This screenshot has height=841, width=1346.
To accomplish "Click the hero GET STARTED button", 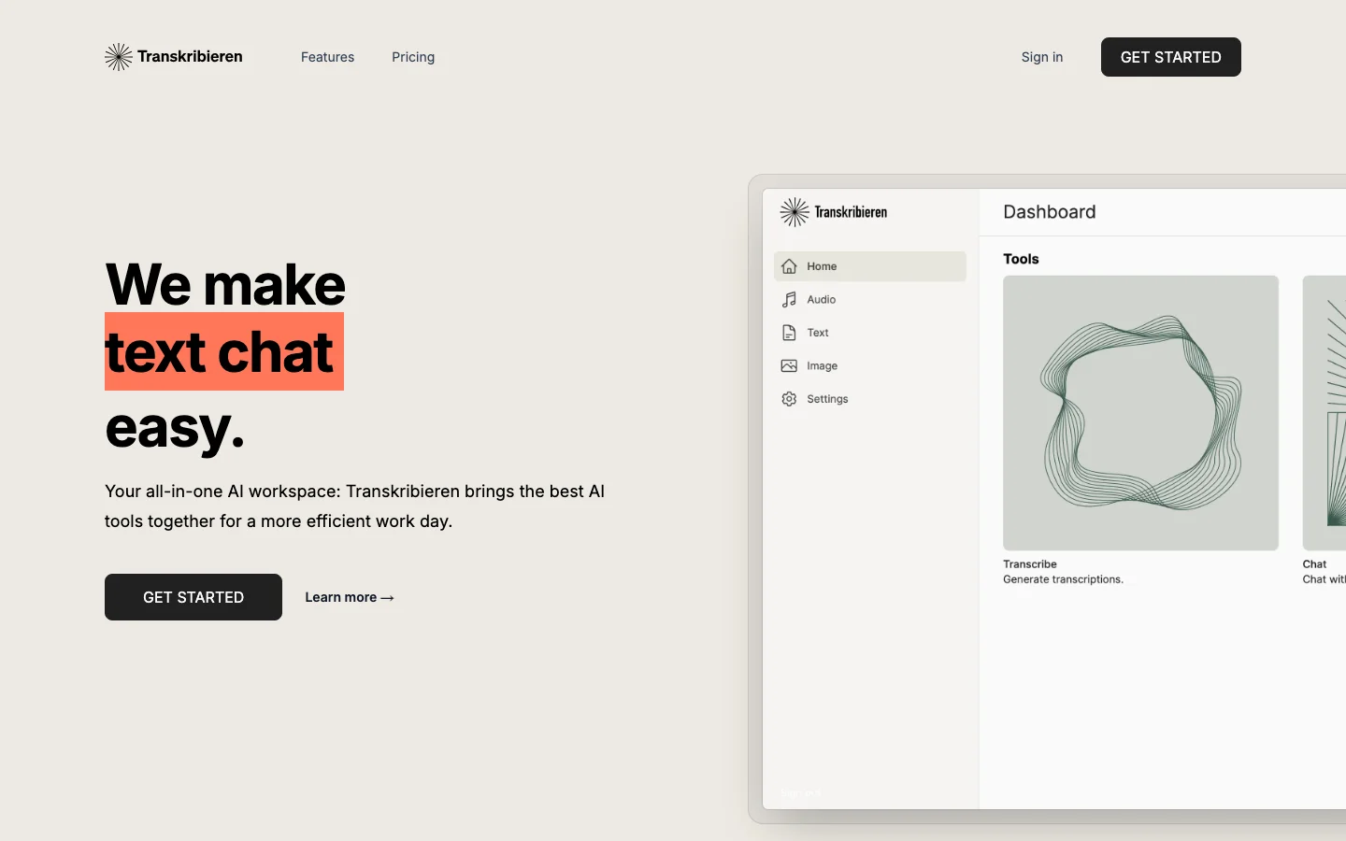I will coord(193,597).
